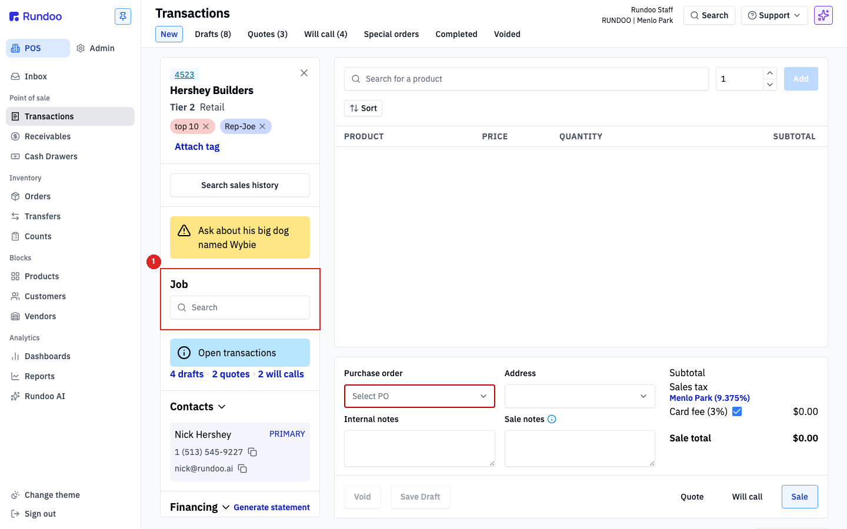Navigate to Orders in Inventory
847x529 pixels.
pyautogui.click(x=70, y=196)
